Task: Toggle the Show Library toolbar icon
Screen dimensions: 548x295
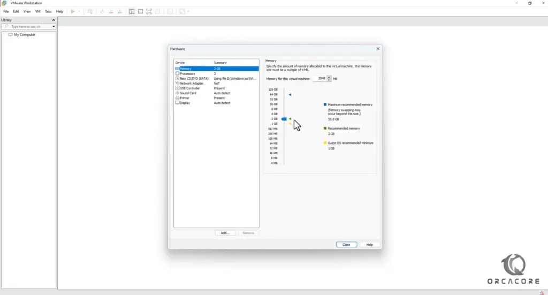Action: (x=132, y=12)
